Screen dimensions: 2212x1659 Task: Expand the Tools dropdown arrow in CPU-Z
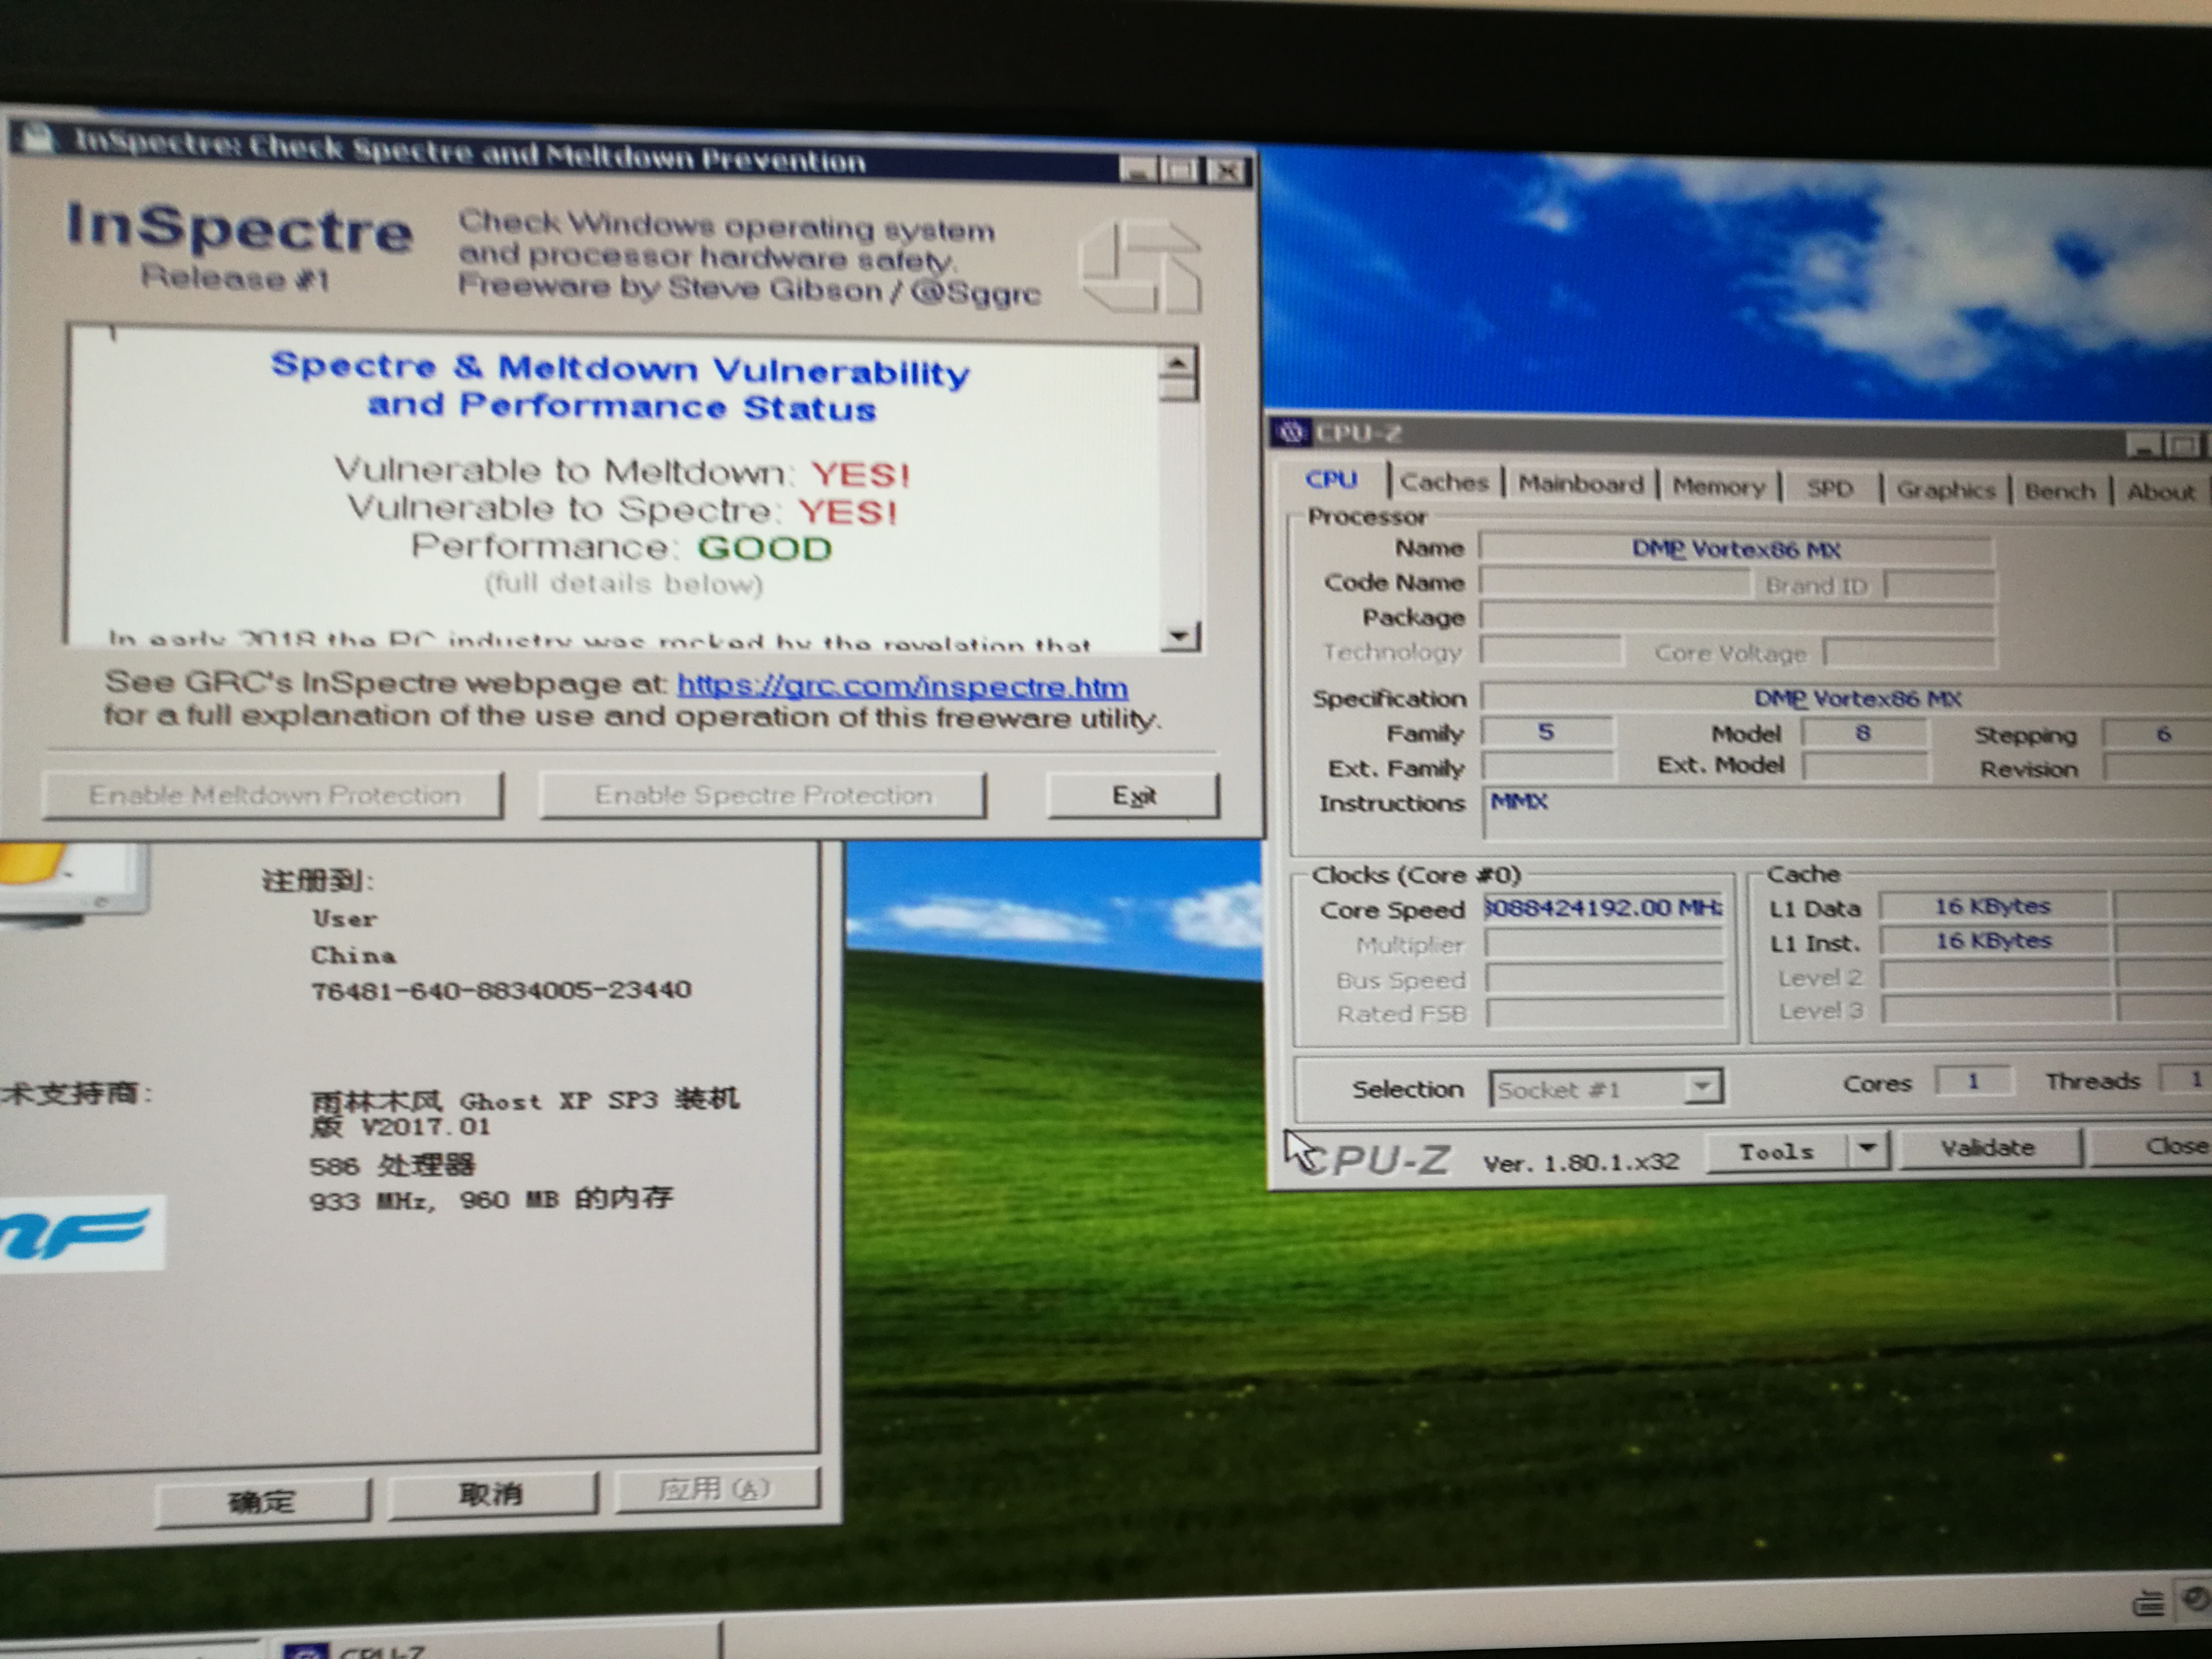click(1867, 1149)
